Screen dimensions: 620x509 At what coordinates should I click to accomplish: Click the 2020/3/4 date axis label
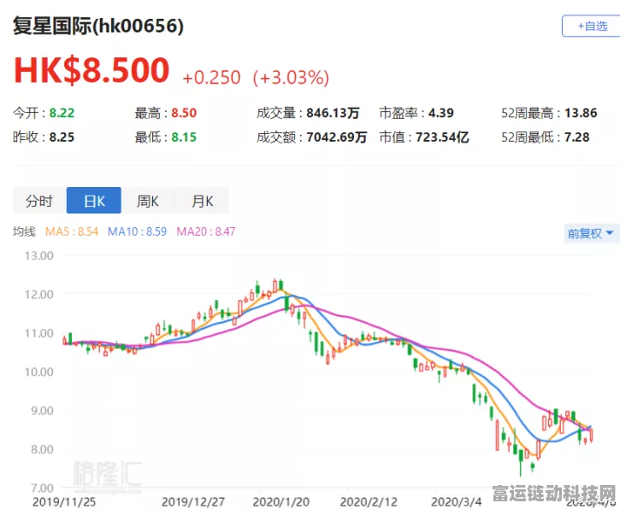(x=457, y=502)
